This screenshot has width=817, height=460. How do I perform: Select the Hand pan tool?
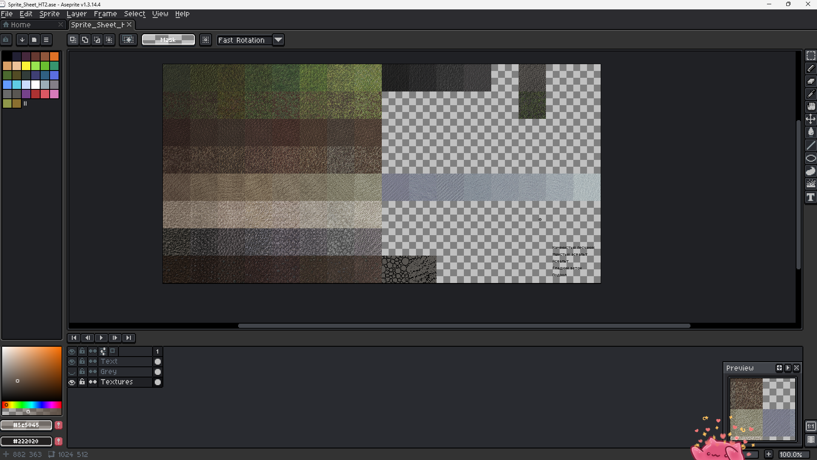point(811,106)
